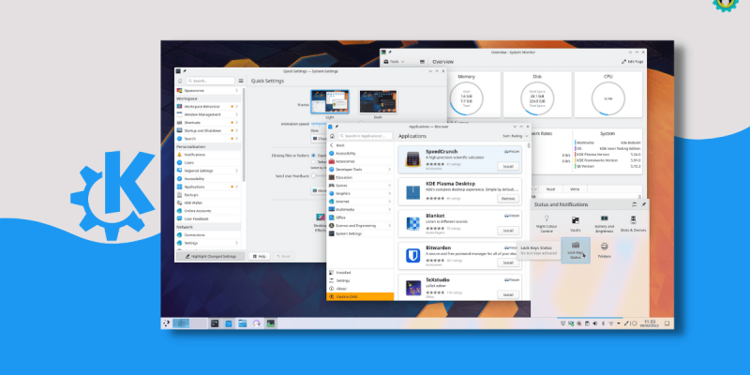Go to Discover home via house icon
Viewport: 750px width, 375px height.
333,136
